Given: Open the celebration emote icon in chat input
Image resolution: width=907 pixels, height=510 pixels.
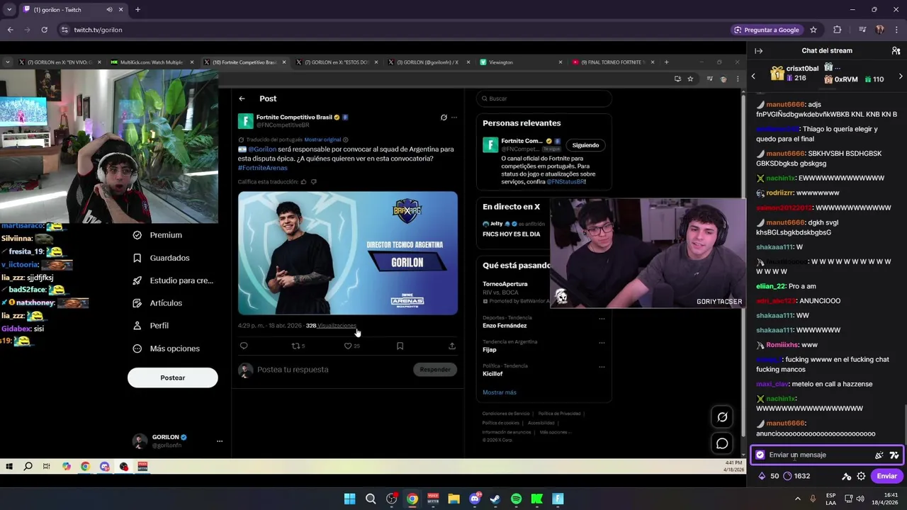Looking at the screenshot, I should (879, 455).
